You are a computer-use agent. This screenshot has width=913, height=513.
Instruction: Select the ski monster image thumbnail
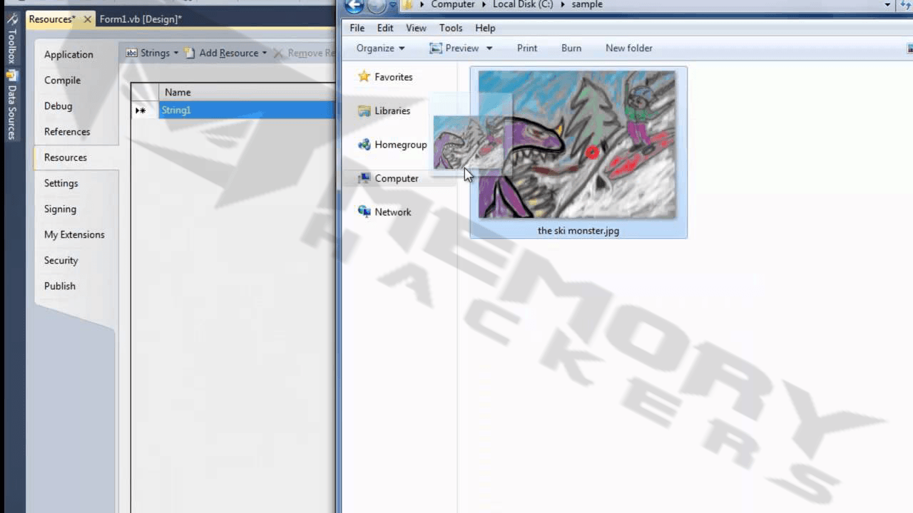(577, 144)
